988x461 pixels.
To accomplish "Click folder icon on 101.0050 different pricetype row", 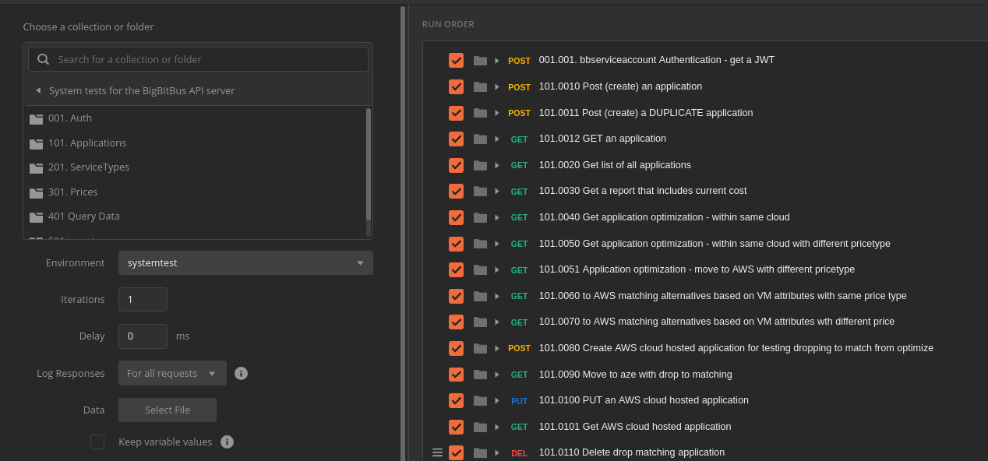I will click(480, 244).
